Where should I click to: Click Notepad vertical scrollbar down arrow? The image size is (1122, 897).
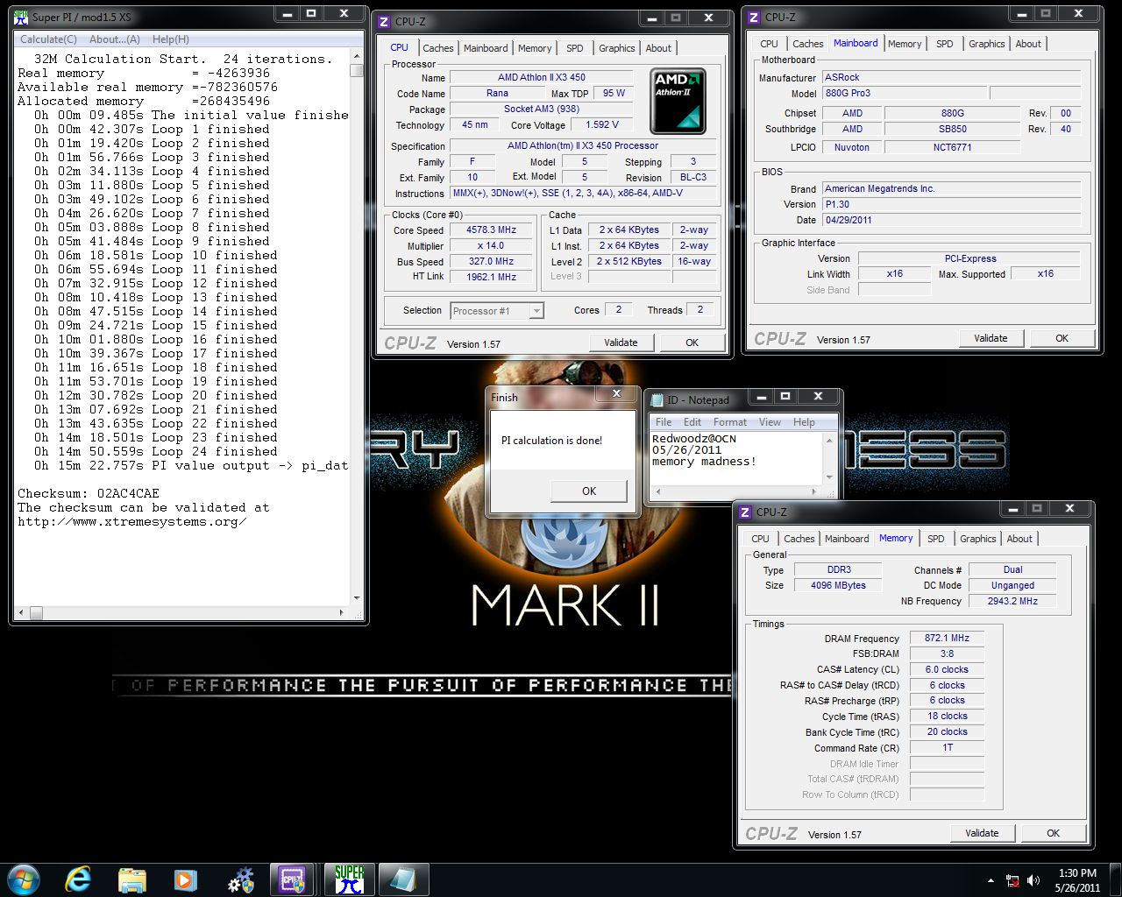click(829, 477)
